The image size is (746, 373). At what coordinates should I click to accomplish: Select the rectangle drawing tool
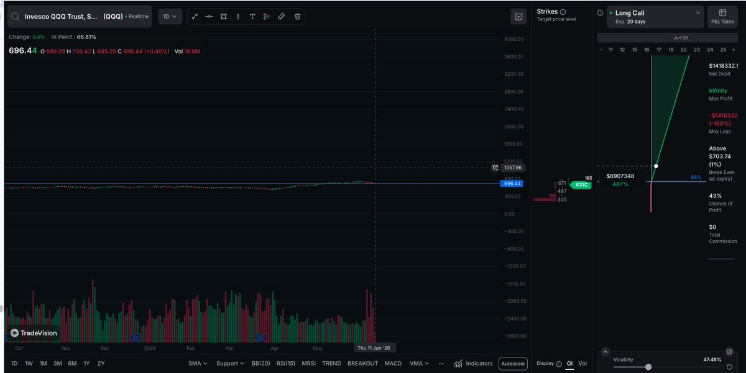click(223, 17)
